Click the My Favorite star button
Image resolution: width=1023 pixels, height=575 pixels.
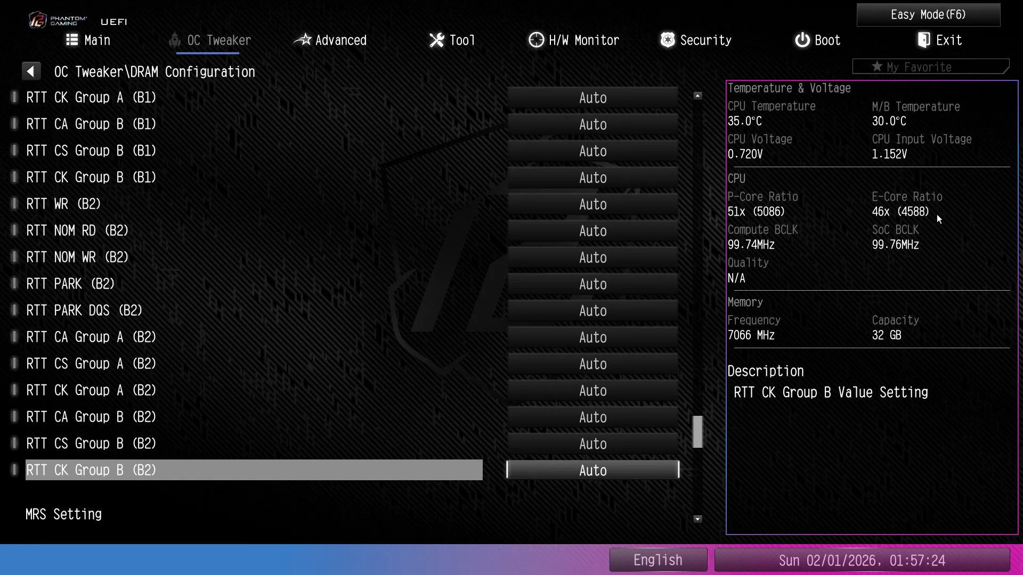click(930, 67)
